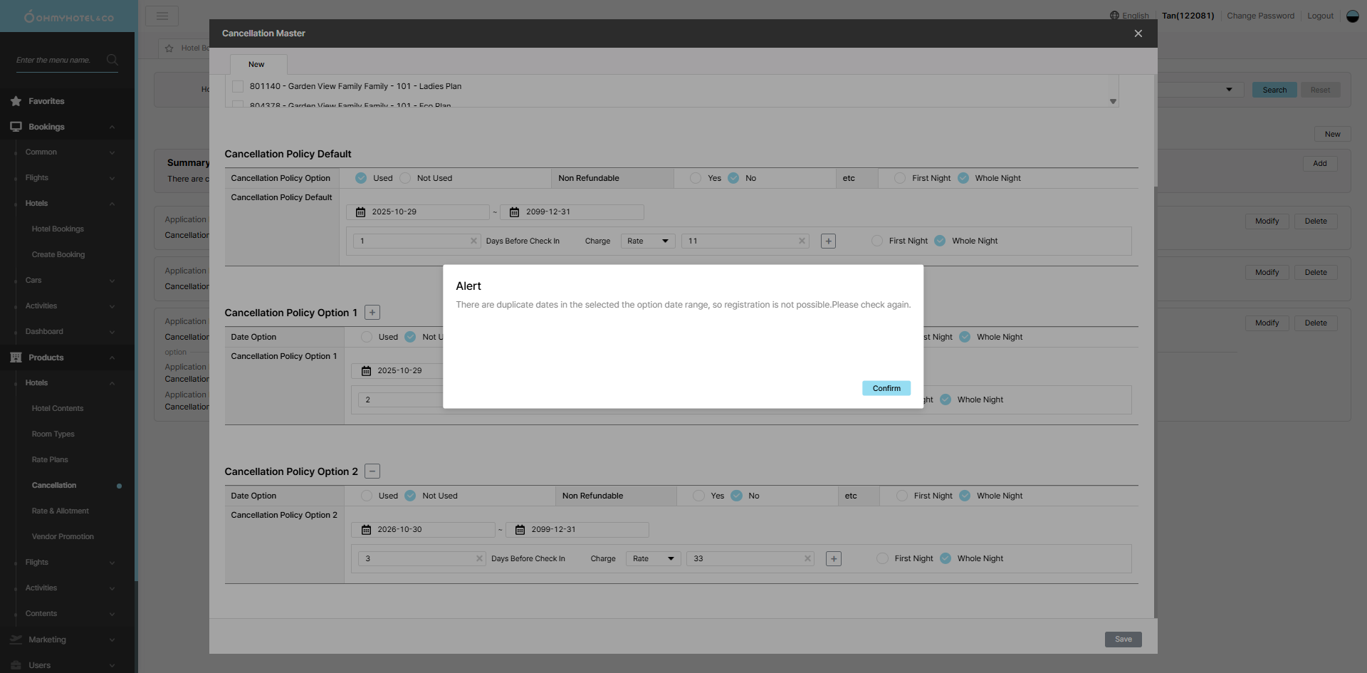Clear the days field containing 3 in Option 2
Screen dimensions: 1367x673
point(479,559)
